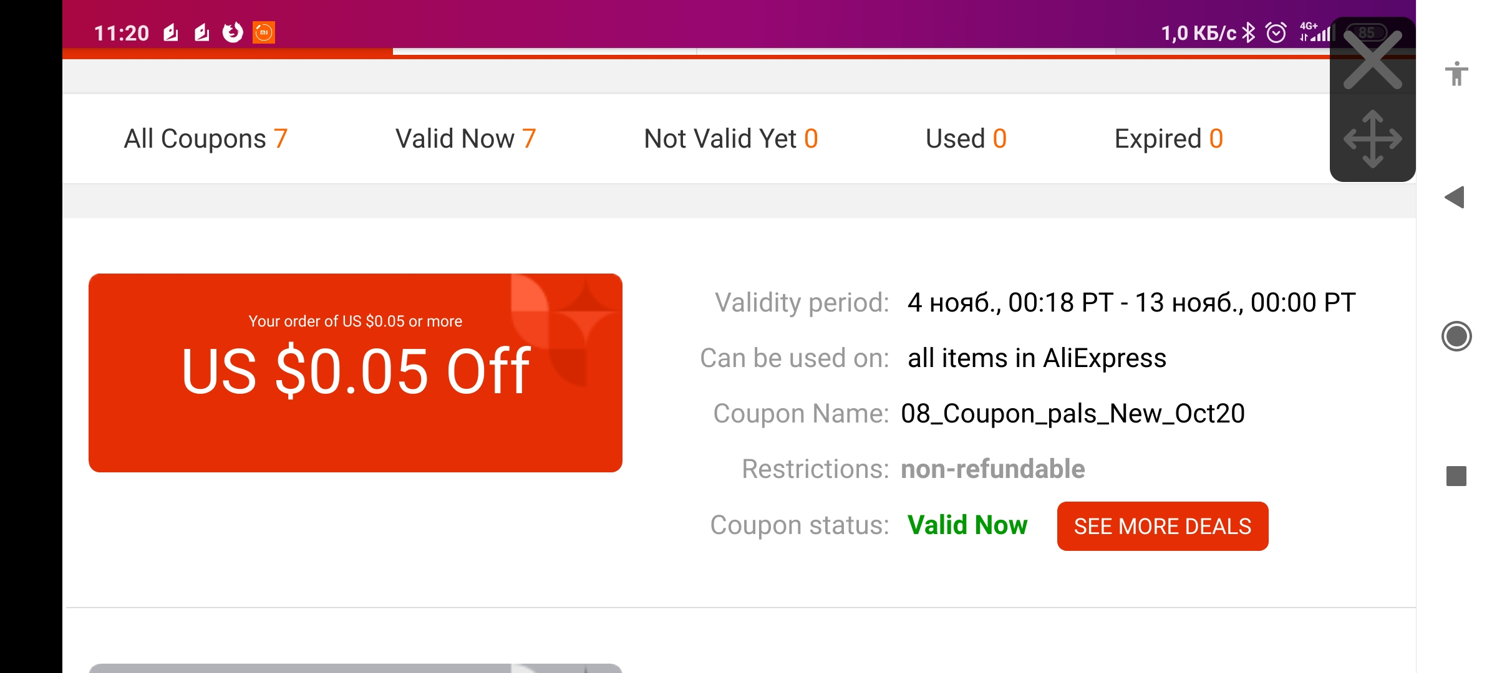The width and height of the screenshot is (1497, 673).
Task: Tap the back triangle navigation button
Action: click(x=1455, y=198)
